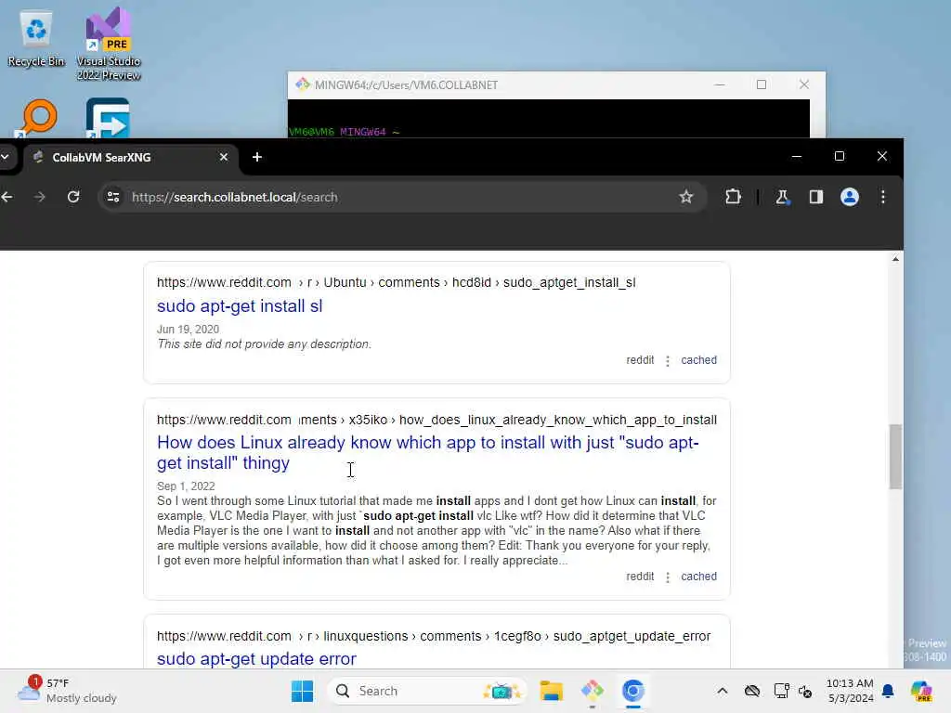Viewport: 951px width, 713px height.
Task: Open cached link for Linux install result
Action: click(698, 577)
